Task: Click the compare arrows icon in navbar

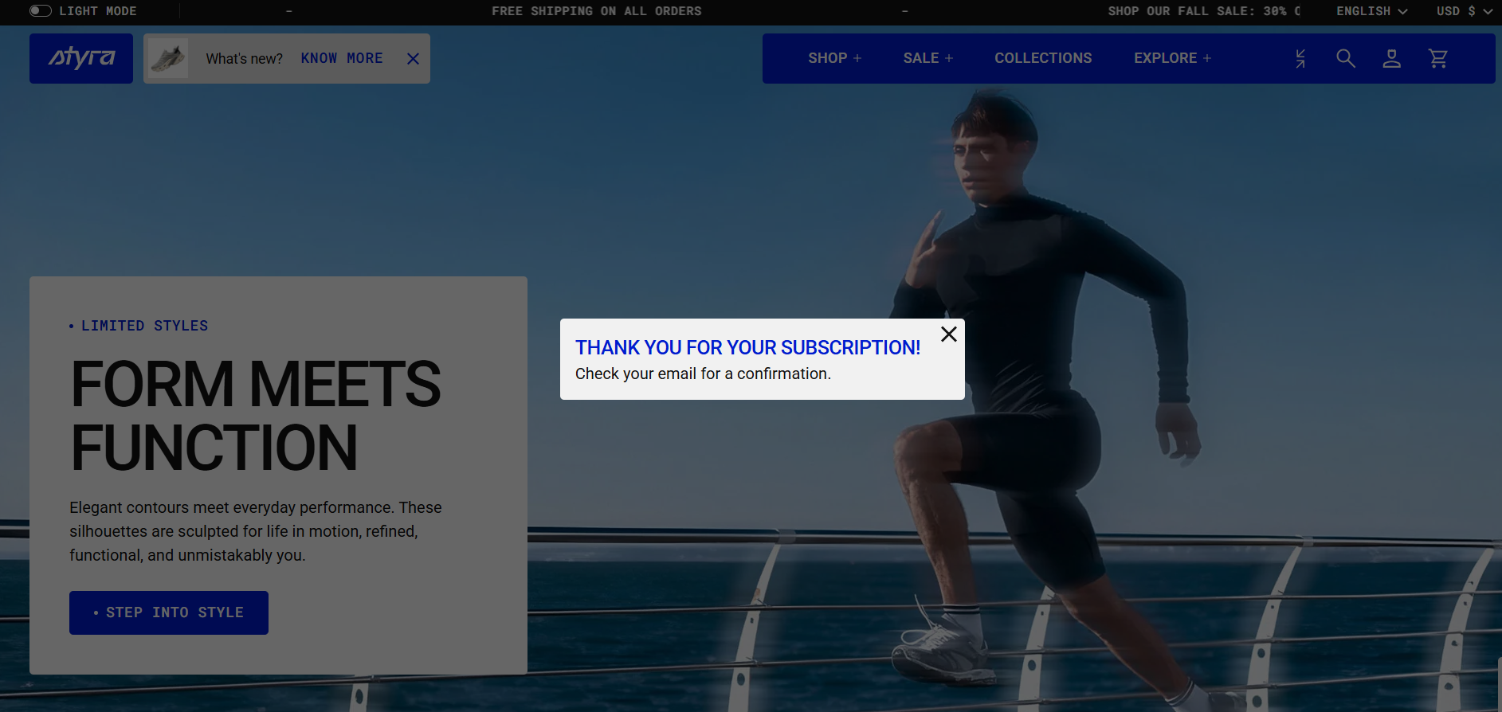Action: point(1300,58)
